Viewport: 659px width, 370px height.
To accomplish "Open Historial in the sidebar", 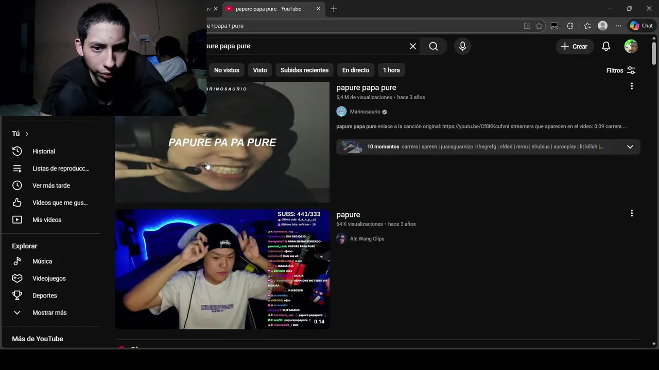I will [50, 151].
